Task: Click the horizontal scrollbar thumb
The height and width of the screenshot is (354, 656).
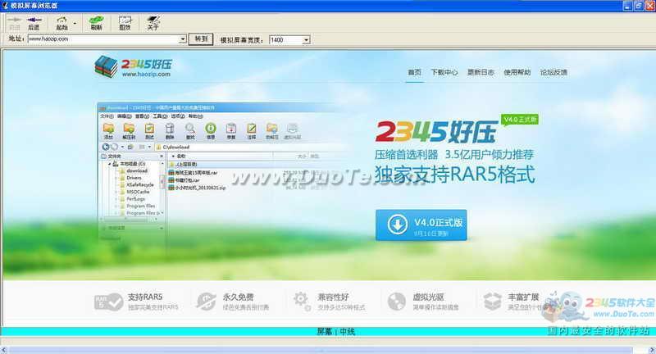Action: tap(321, 350)
